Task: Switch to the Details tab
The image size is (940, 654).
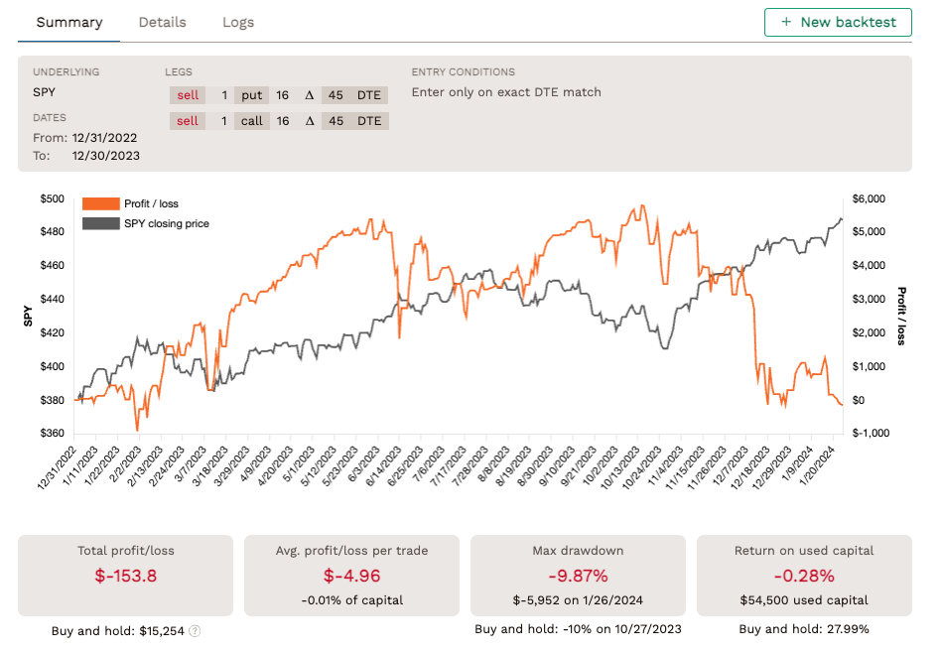Action: pos(162,22)
